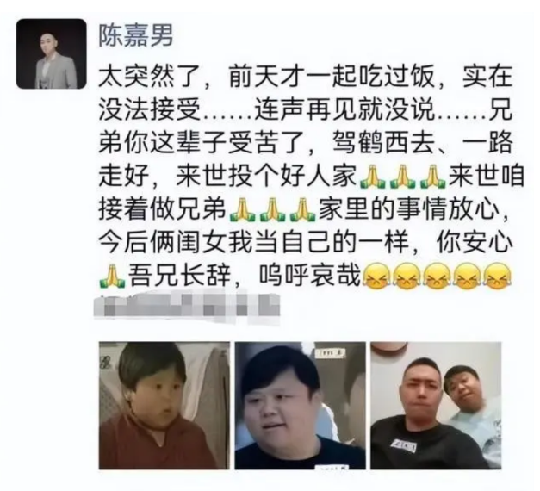Screen dimensions: 540x491
Task: Tap the praying hands emoji before 吾兄长辞
Action: point(112,276)
